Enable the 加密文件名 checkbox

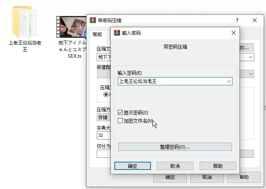[x=121, y=121]
